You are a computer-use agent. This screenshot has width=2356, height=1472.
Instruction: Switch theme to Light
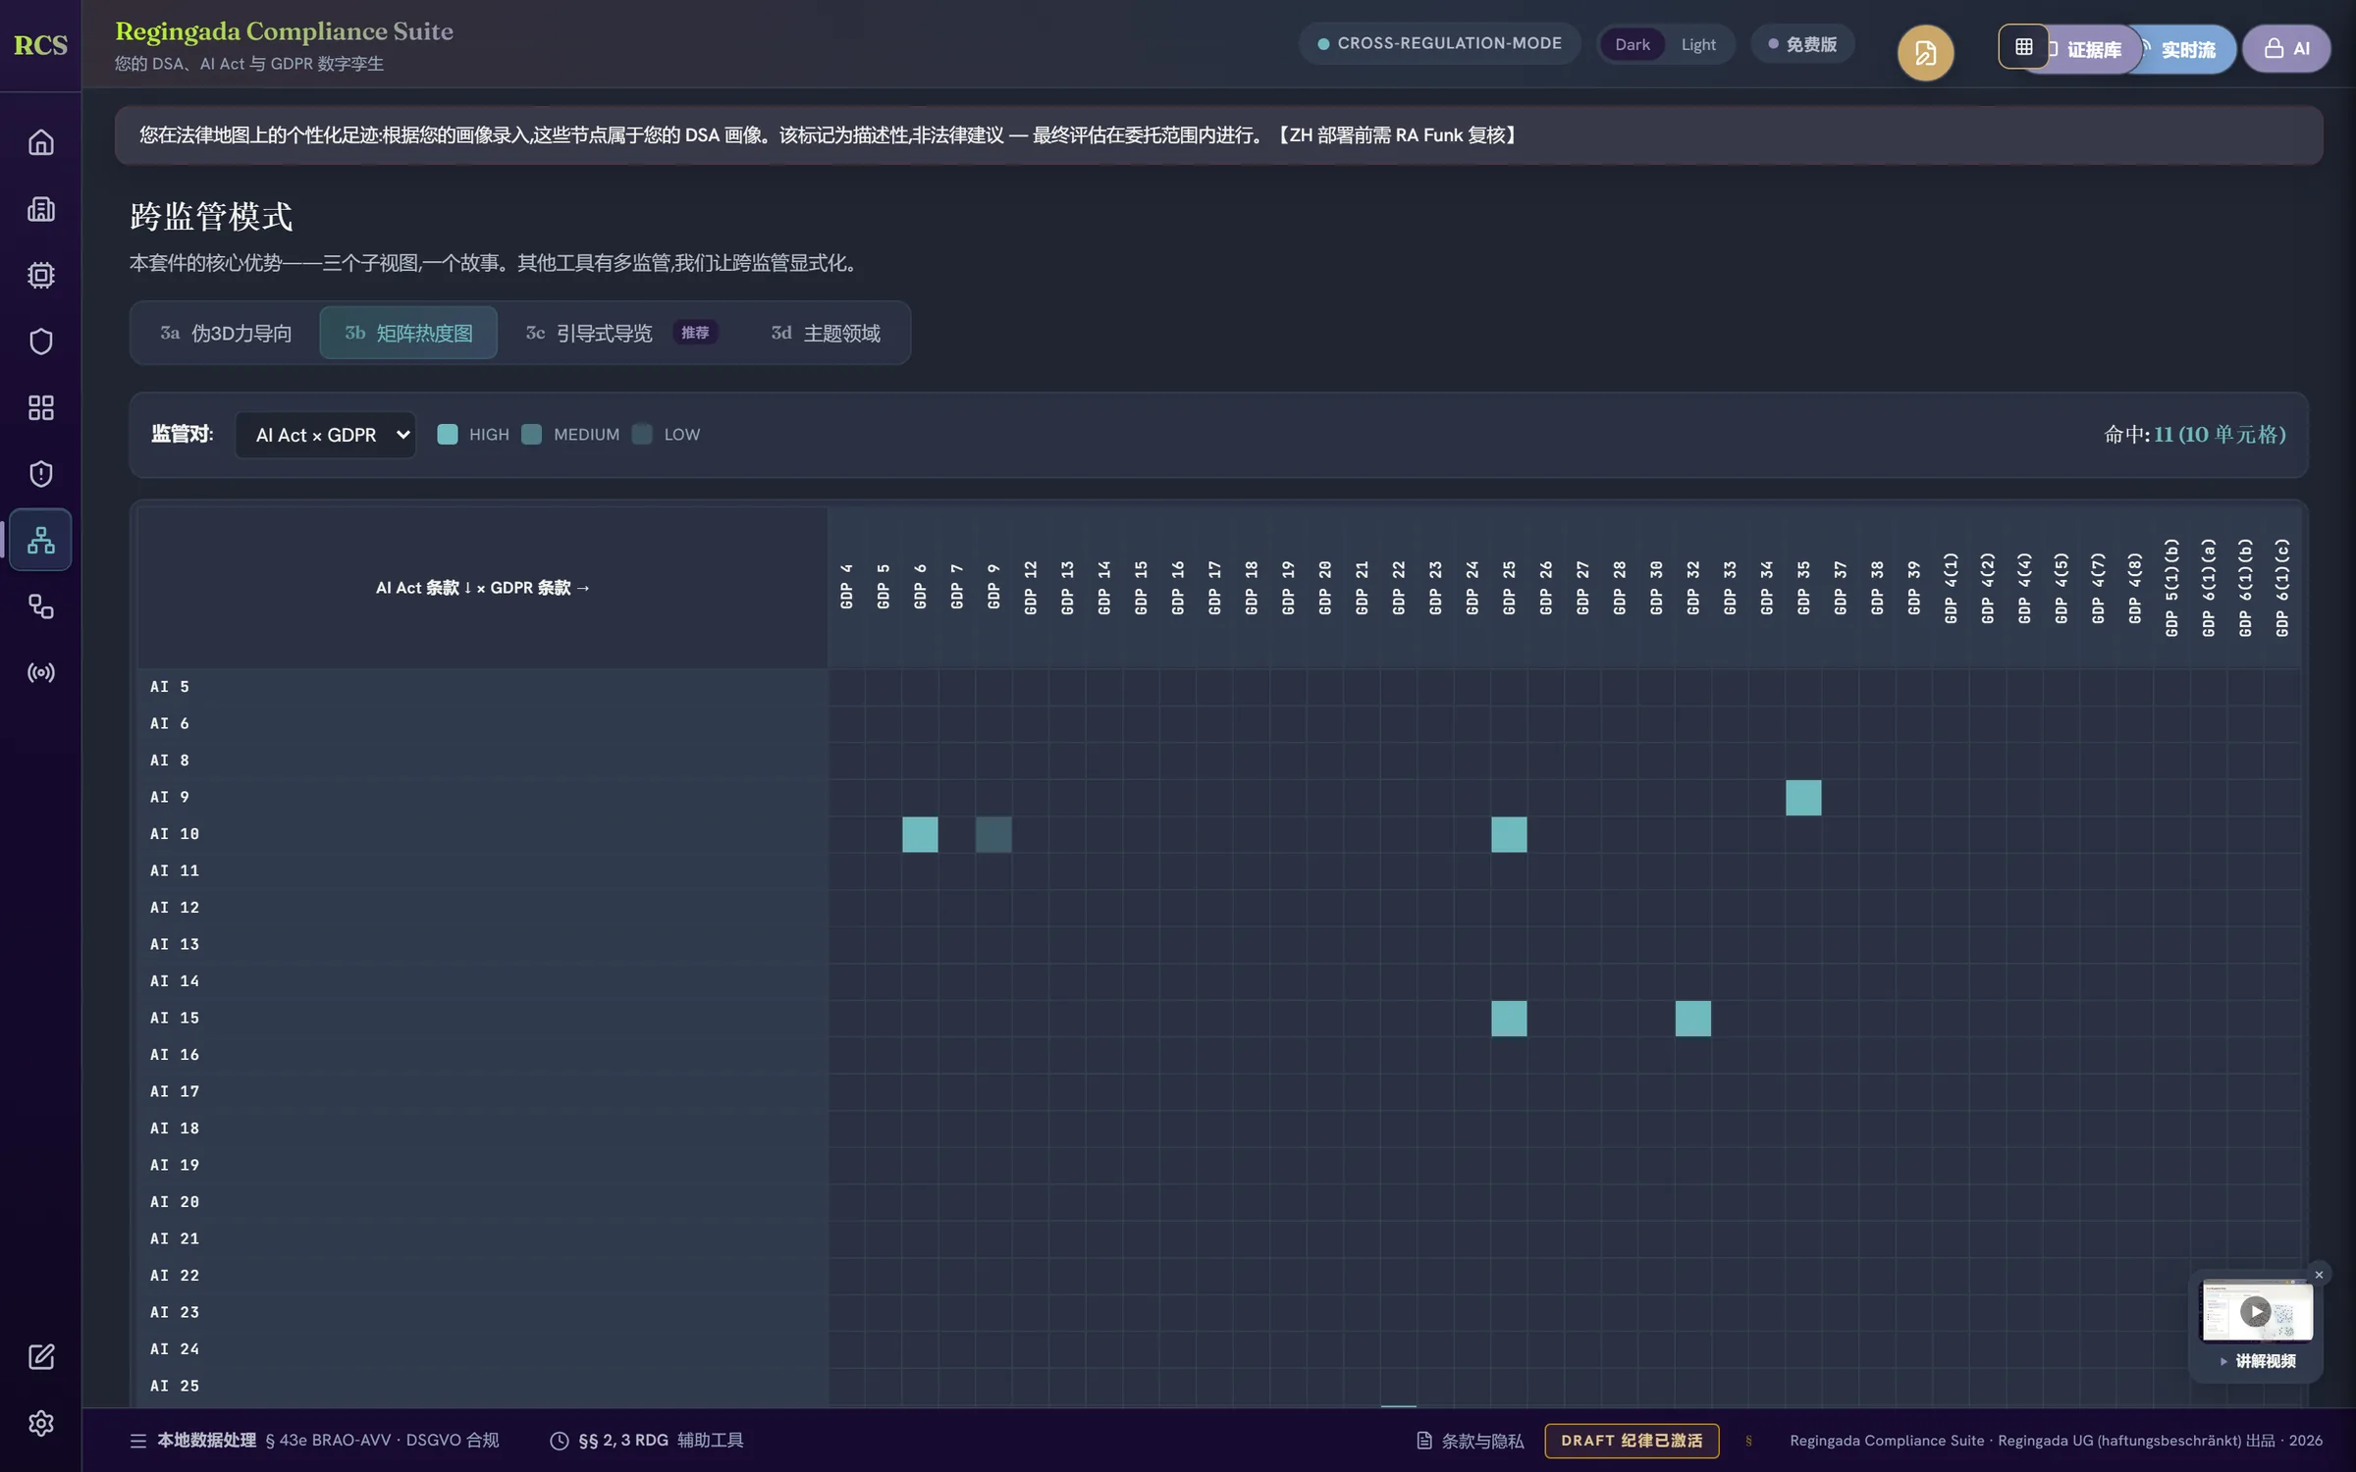[x=1697, y=45]
